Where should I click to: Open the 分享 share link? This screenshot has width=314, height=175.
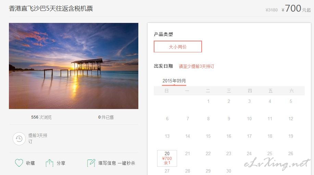61,163
